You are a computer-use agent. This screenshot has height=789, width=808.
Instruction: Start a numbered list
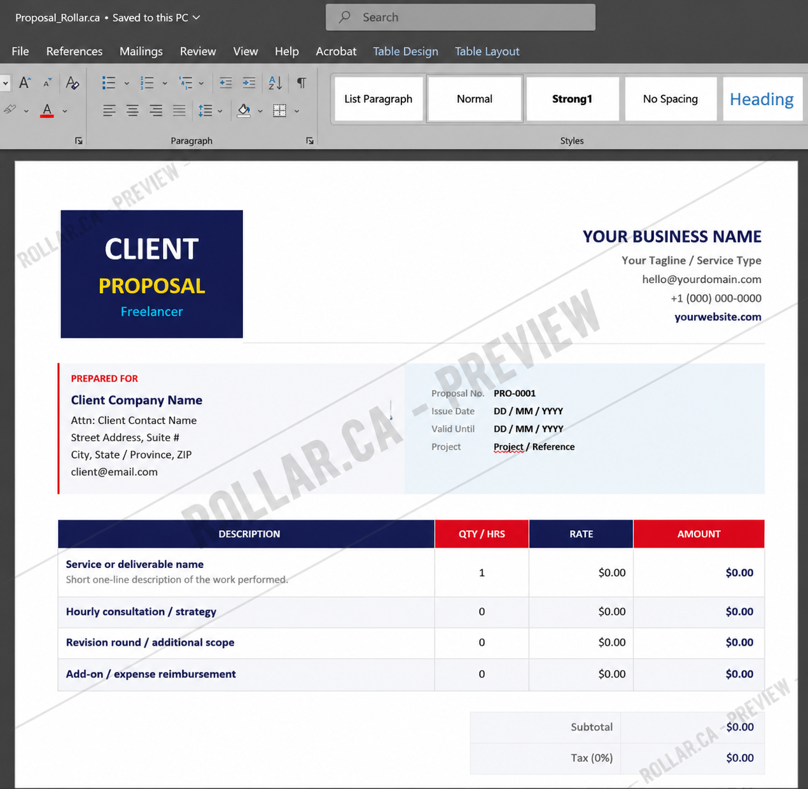click(147, 83)
